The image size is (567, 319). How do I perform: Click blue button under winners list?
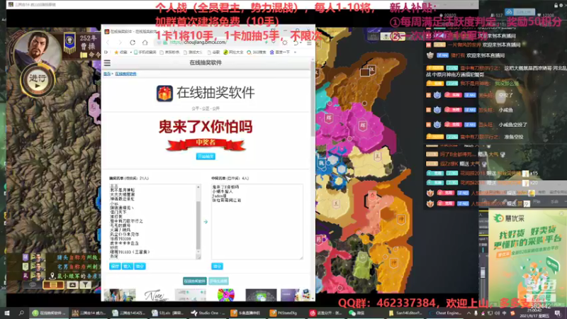point(217,267)
